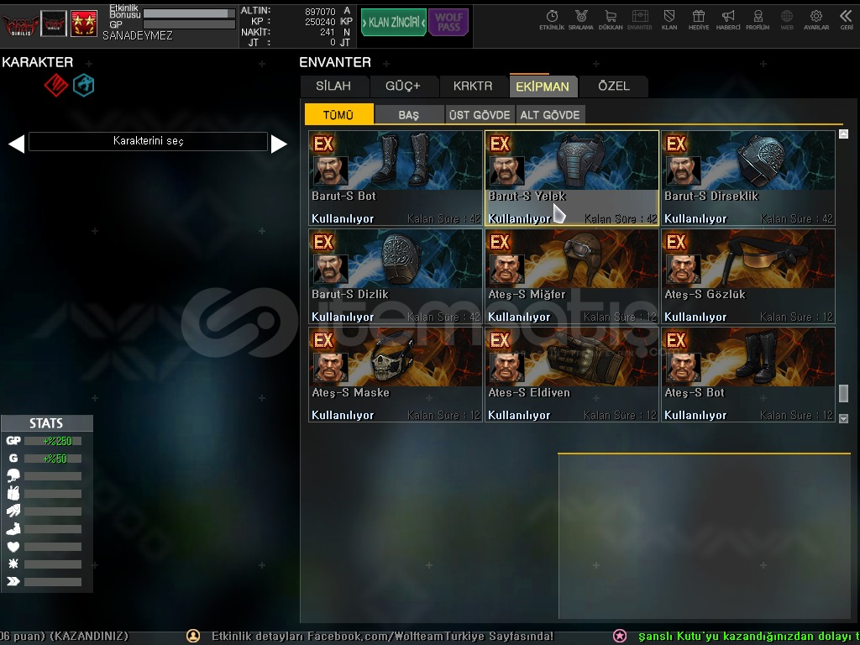
Task: Select the Ateş-S Gözlük item
Action: tap(748, 276)
